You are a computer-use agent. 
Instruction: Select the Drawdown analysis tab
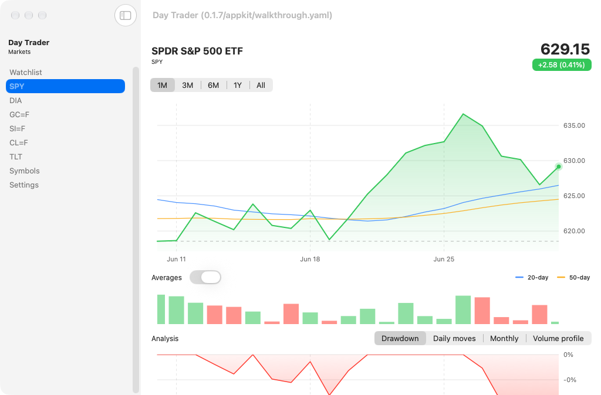[400, 338]
